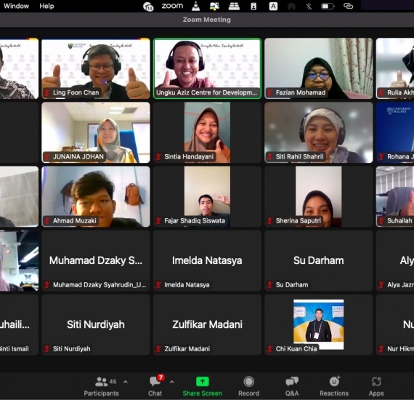Viewport: 414px width, 400px height.
Task: Click the Rohana video tile
Action: [x=395, y=132]
